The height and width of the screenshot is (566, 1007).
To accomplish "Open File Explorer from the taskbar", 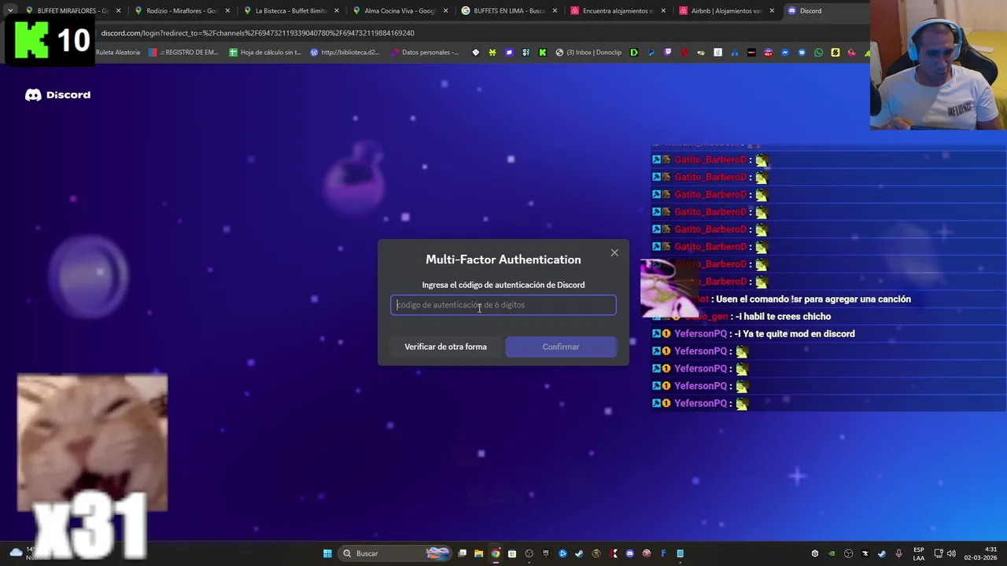I will pos(478,553).
